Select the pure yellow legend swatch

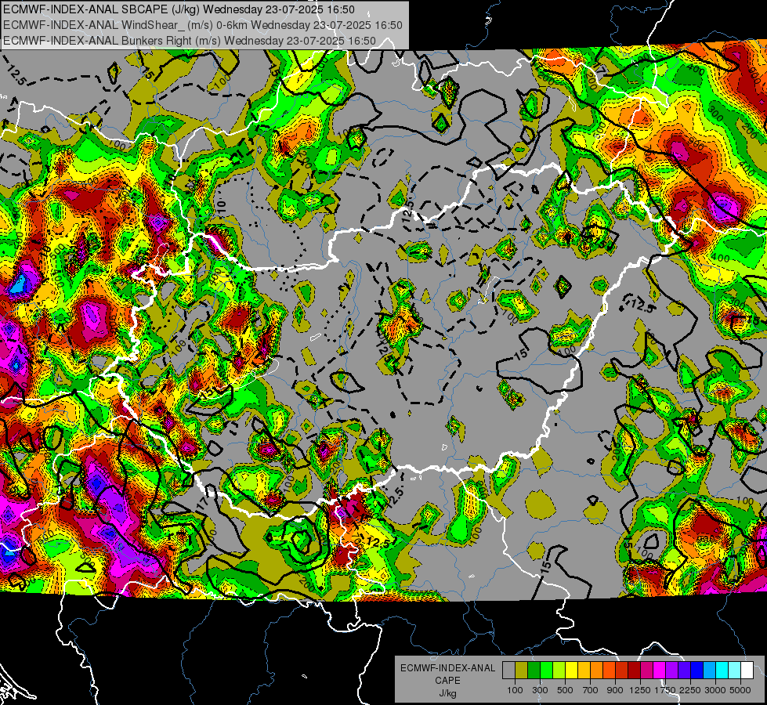(x=571, y=670)
